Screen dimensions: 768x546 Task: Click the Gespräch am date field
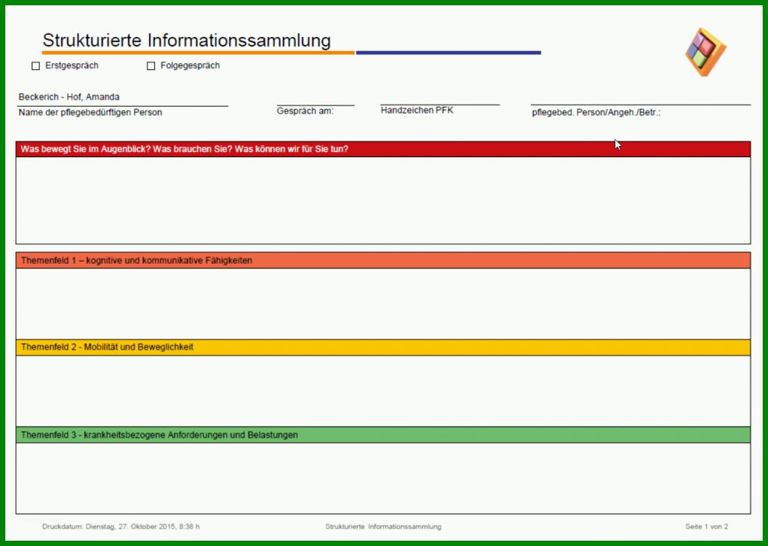click(x=315, y=99)
